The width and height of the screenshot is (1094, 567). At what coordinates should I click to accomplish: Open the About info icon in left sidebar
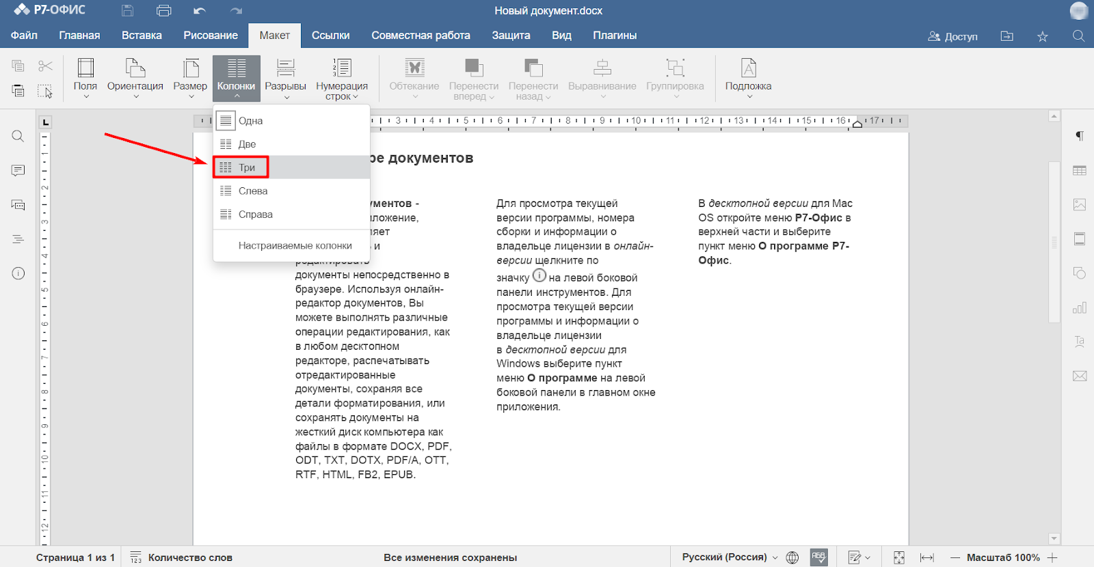point(18,273)
